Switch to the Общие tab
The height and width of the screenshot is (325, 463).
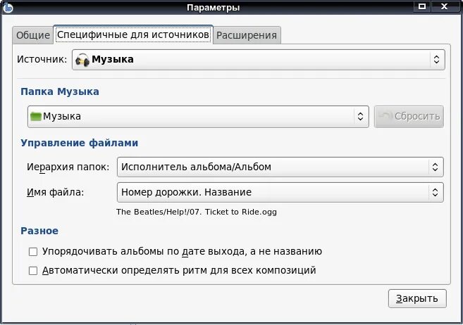(x=33, y=35)
